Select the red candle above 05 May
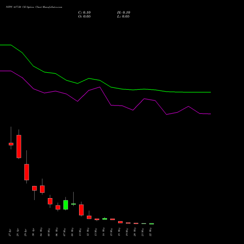Screen dimensions: 244x244 point(50,201)
